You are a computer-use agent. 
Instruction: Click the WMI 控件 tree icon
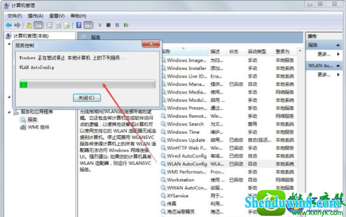[x=23, y=127]
